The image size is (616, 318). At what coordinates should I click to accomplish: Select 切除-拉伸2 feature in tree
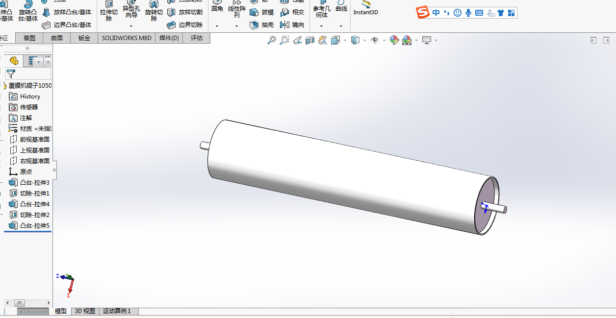pos(29,215)
